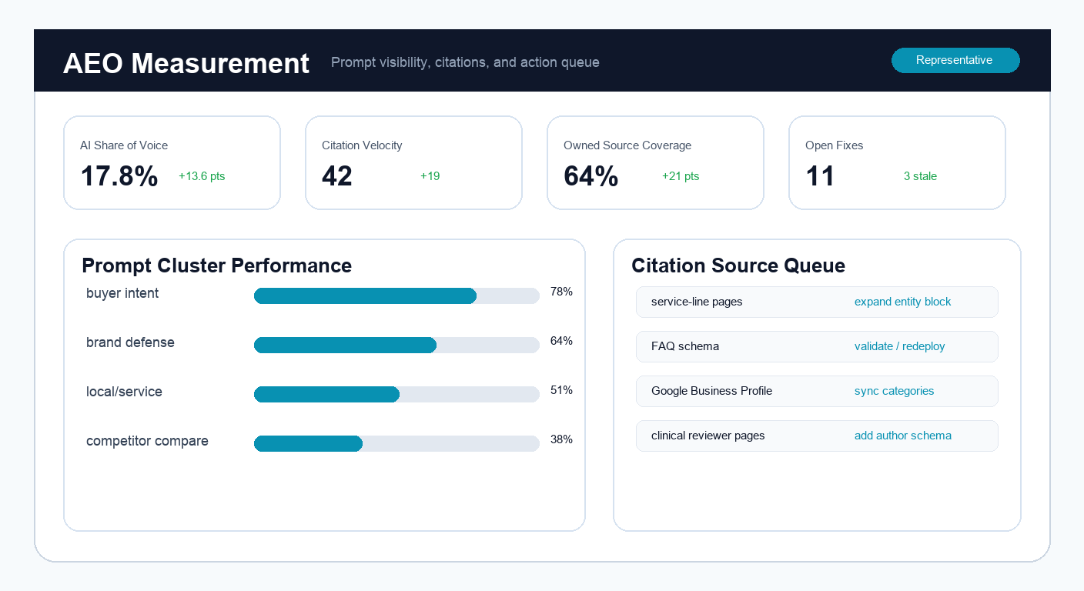Click the +19 velocity change
The width and height of the screenshot is (1084, 591).
pos(430,176)
